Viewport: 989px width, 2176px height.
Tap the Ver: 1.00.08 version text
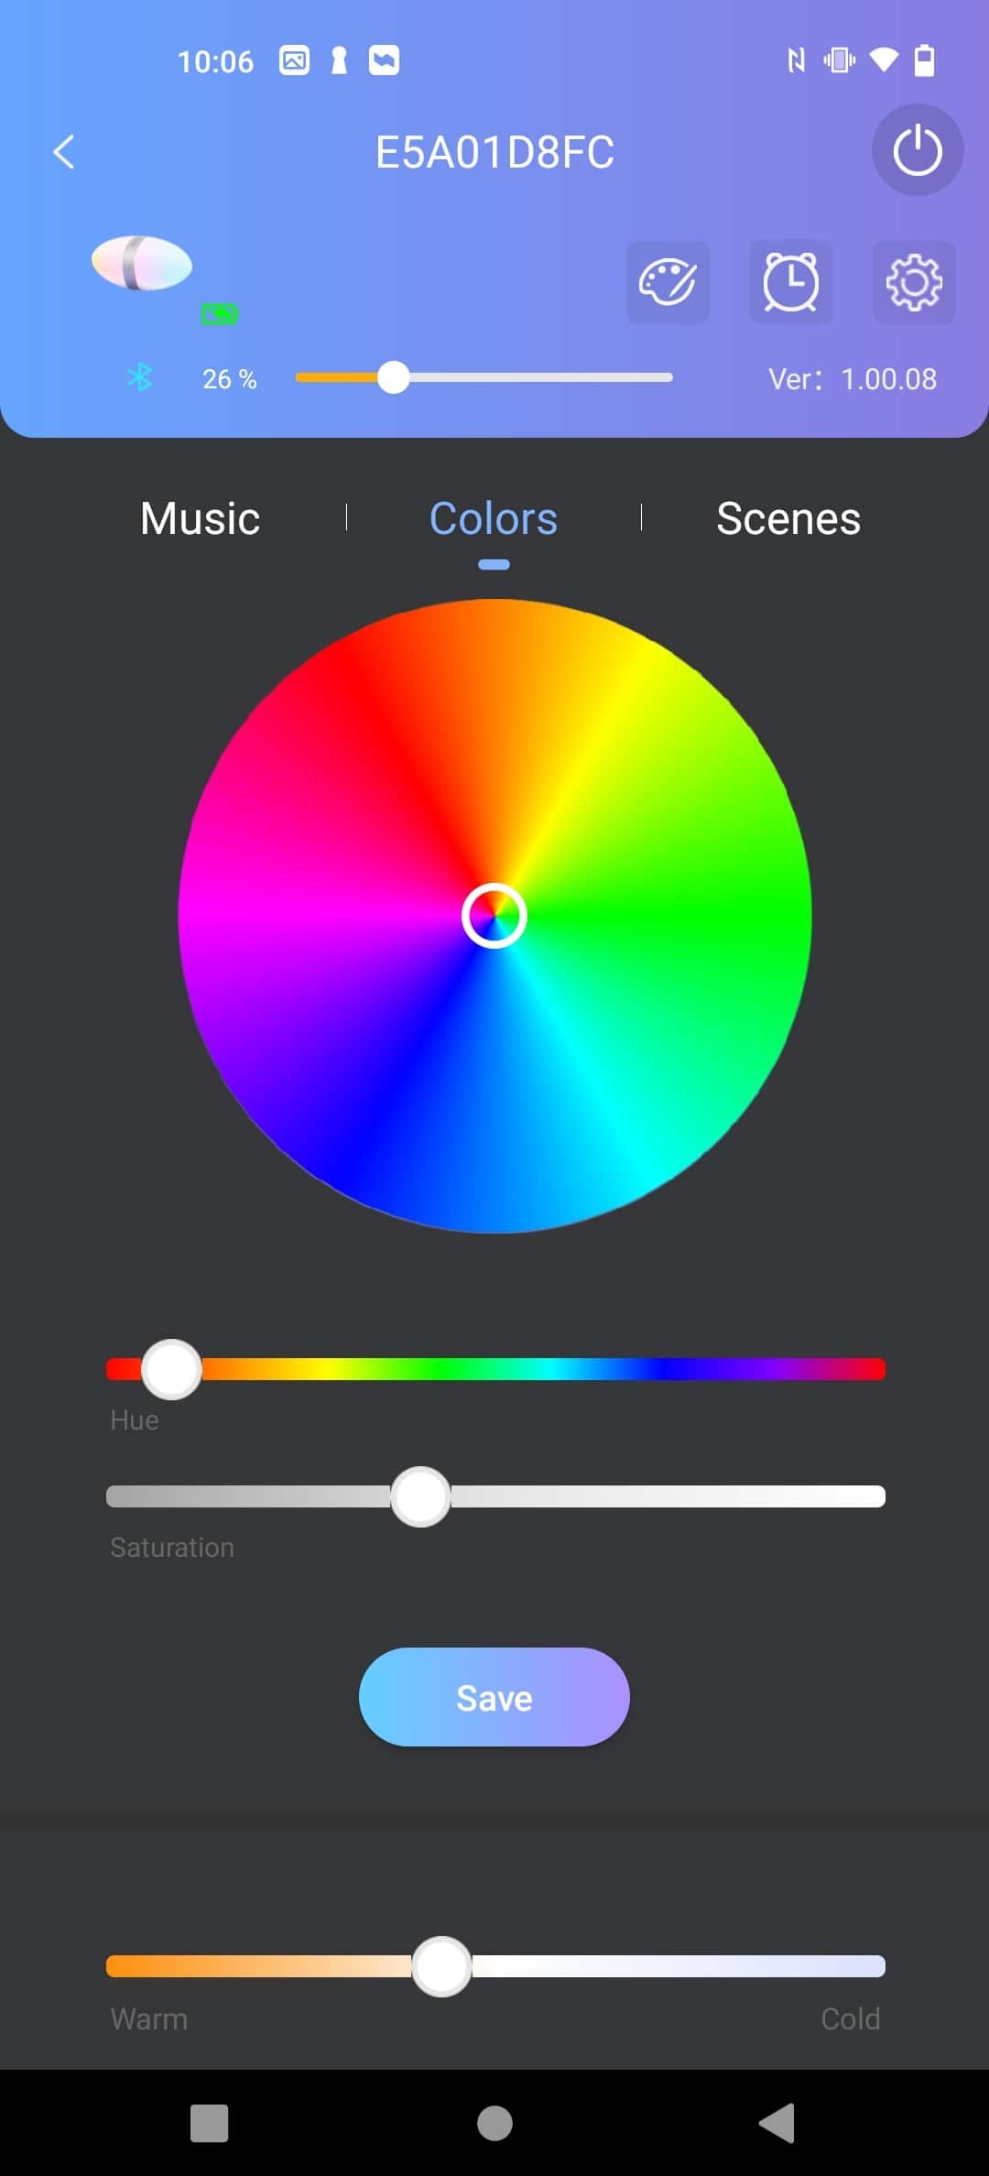tap(853, 379)
